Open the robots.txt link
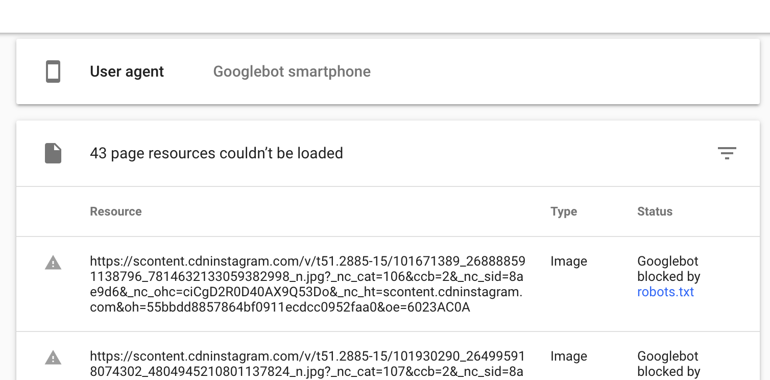This screenshot has width=770, height=380. [x=665, y=292]
